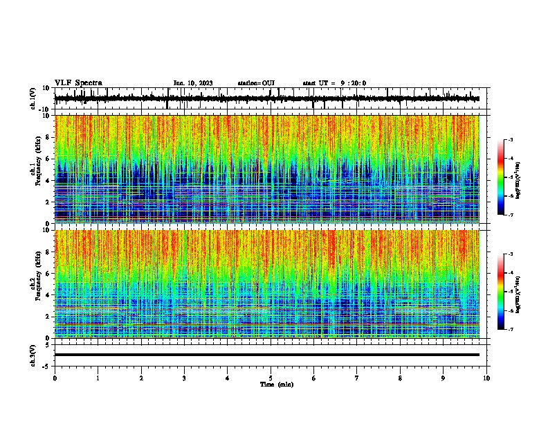Select the date label 'Jan. 10, 2023'
Viewport: 548px width, 424px height.
click(193, 83)
